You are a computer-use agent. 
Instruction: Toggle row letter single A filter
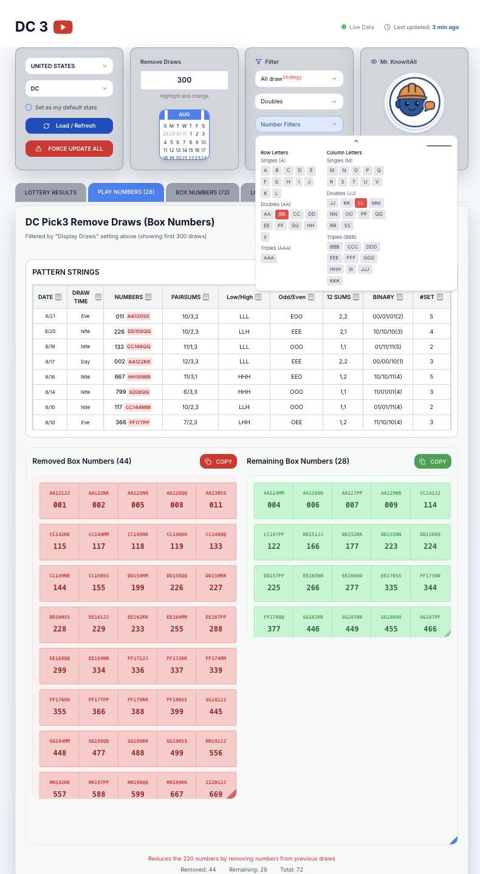click(x=266, y=171)
